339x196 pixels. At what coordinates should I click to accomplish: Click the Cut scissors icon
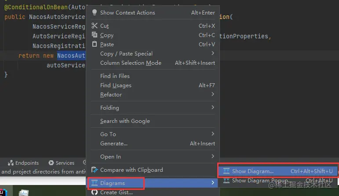(x=95, y=26)
